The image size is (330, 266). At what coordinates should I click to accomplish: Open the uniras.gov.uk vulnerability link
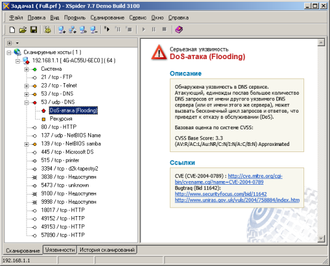pyautogui.click(x=237, y=200)
